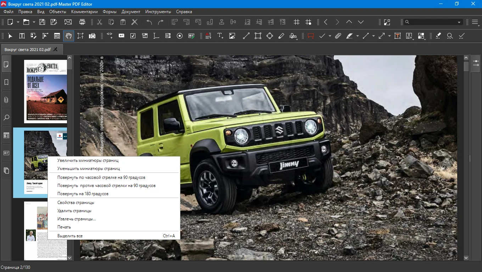
Task: Click the Undo arrow icon
Action: coord(149,22)
